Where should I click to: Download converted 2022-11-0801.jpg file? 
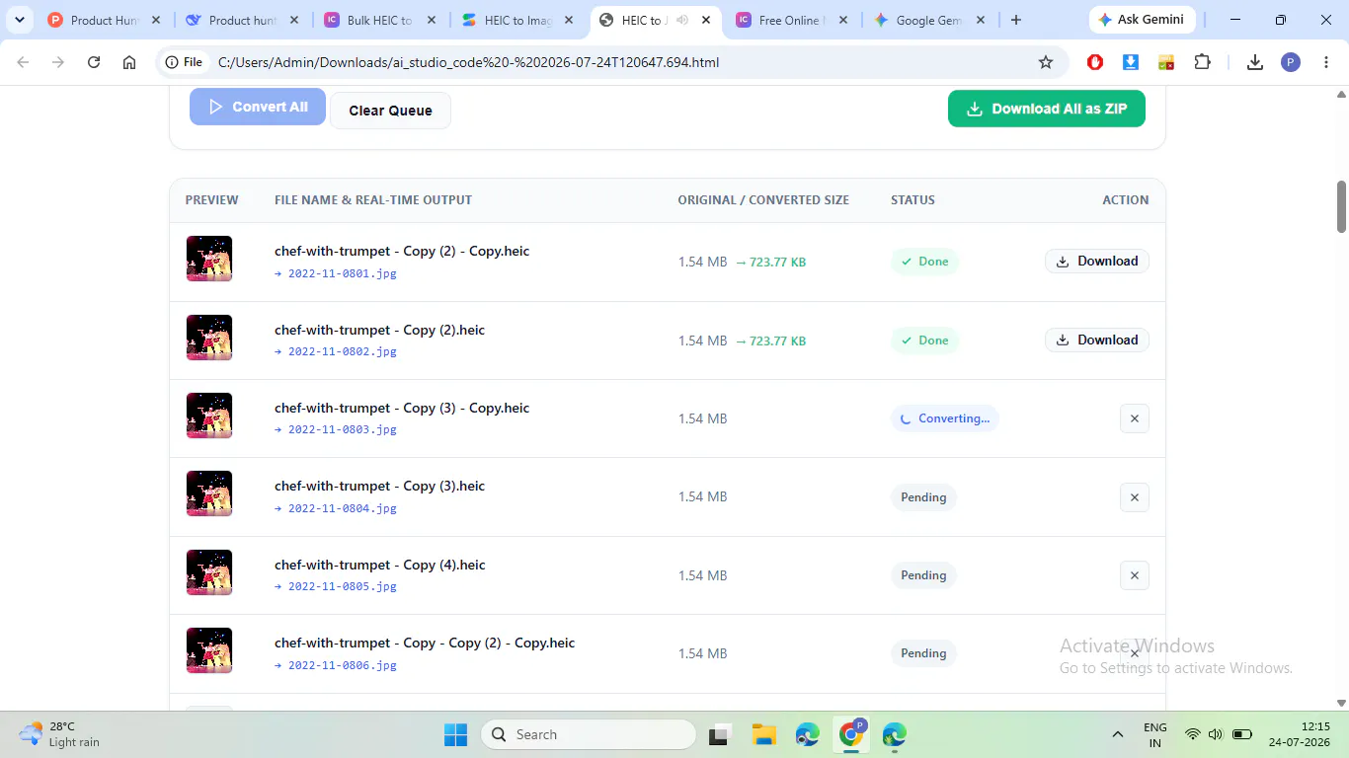pyautogui.click(x=1097, y=262)
